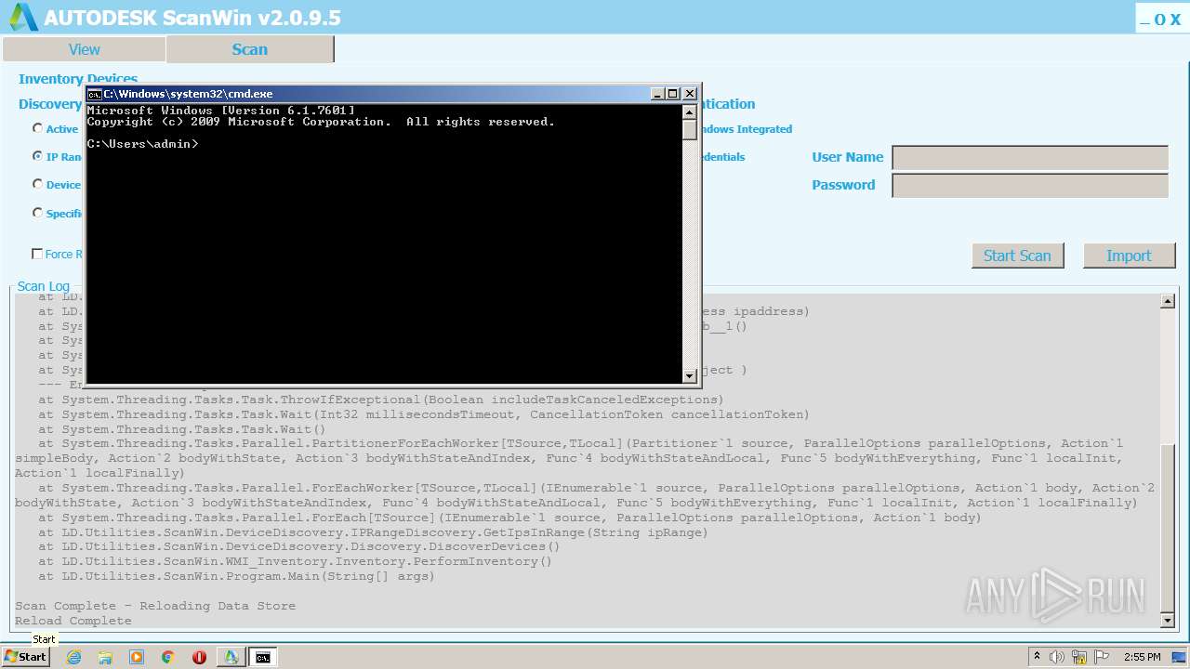The height and width of the screenshot is (669, 1190).
Task: Open the Scan tab
Action: point(249,49)
